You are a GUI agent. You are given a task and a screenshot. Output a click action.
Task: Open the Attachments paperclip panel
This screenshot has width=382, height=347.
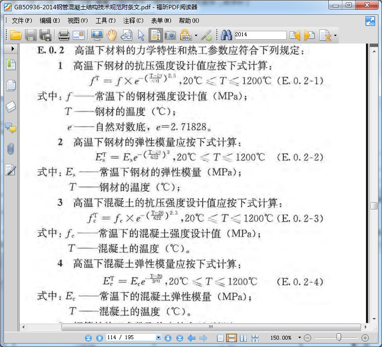pyautogui.click(x=10, y=149)
